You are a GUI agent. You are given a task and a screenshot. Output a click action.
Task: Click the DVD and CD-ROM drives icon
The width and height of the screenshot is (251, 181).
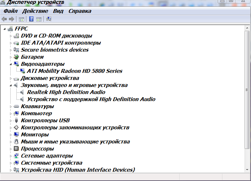tap(16, 36)
